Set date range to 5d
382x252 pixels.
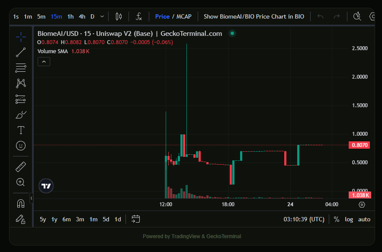(106, 220)
